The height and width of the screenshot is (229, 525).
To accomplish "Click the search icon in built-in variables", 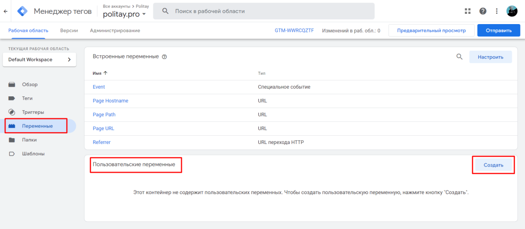I will click(459, 56).
